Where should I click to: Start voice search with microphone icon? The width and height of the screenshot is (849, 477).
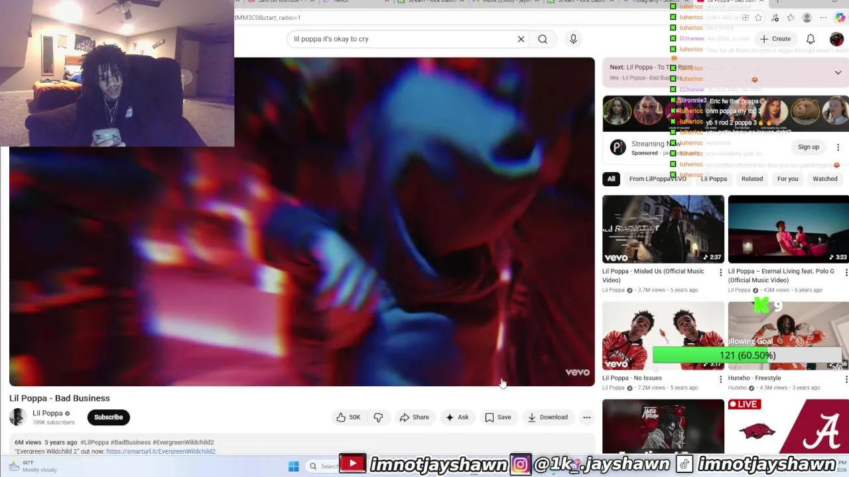[x=573, y=39]
